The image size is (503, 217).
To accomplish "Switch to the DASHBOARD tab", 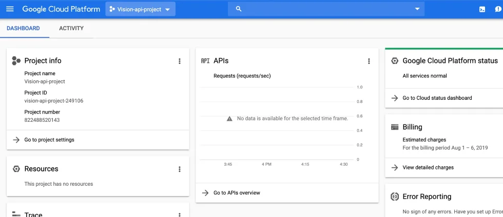I will (23, 28).
